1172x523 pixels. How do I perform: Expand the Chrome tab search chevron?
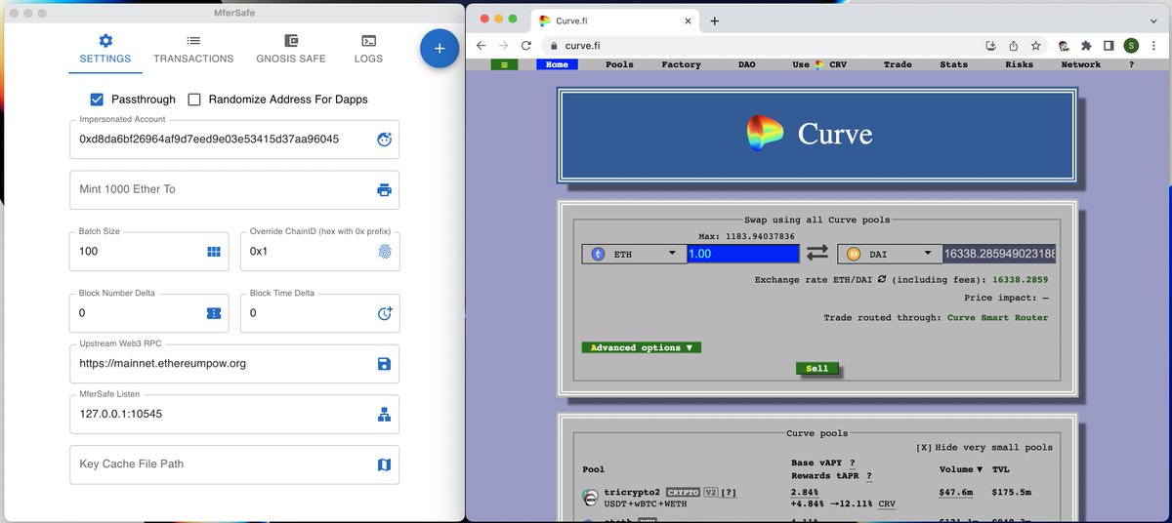[x=1152, y=20]
